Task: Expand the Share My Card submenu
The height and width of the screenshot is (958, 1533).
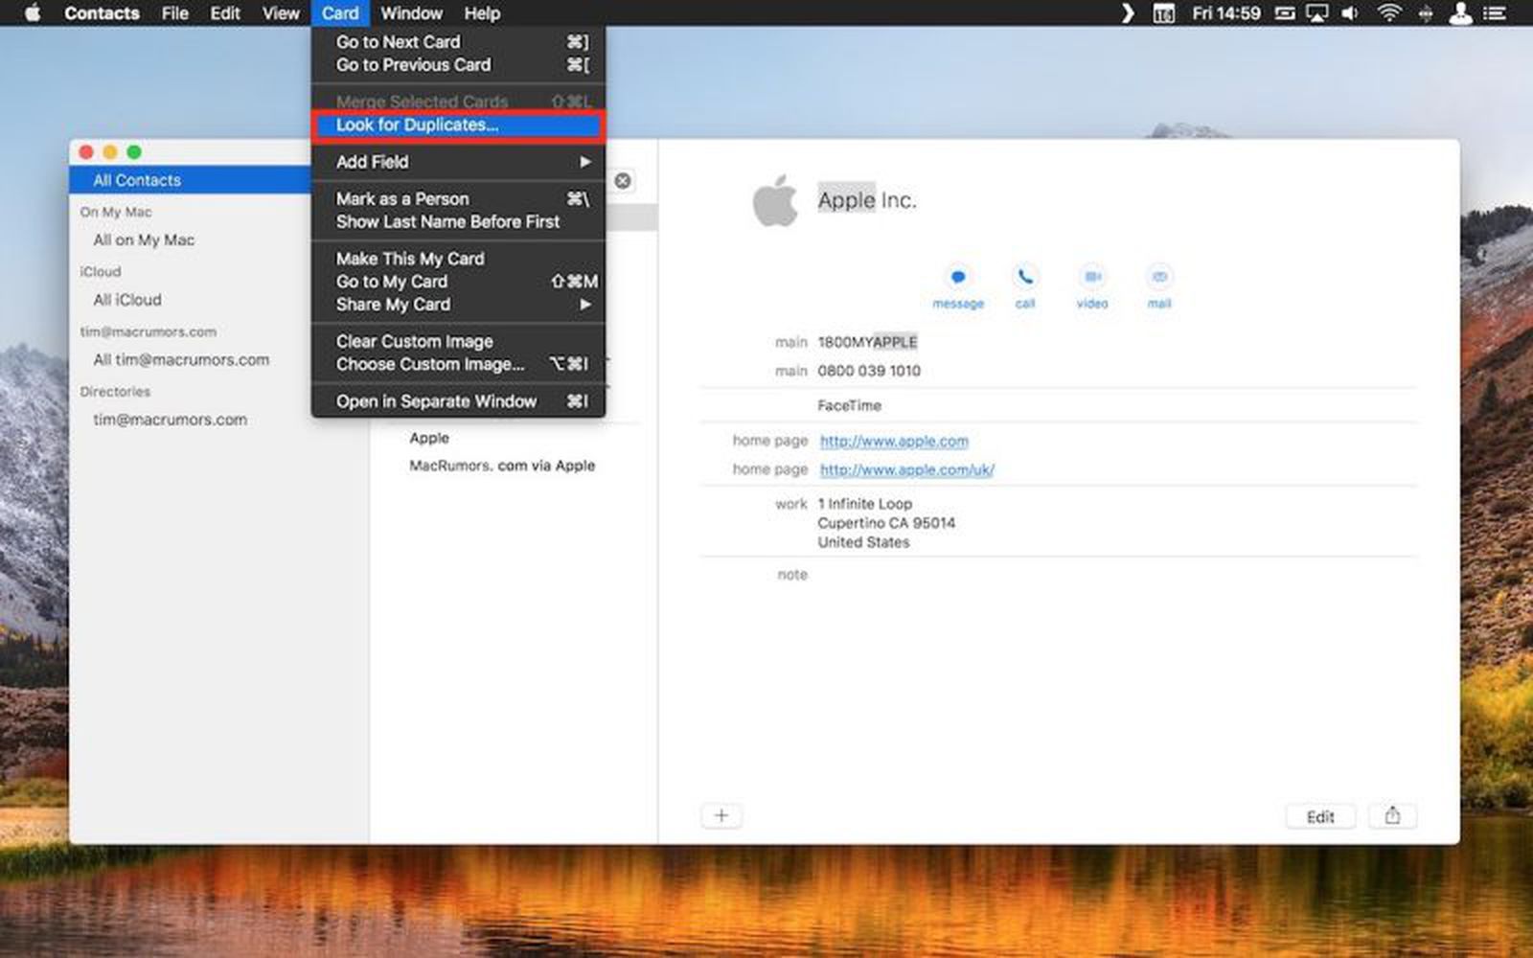Action: [x=460, y=305]
